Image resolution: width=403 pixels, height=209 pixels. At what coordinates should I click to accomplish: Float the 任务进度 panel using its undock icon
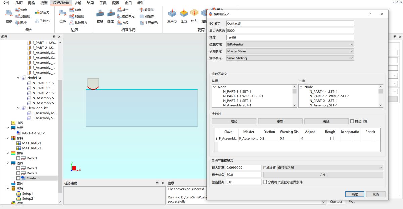click(157, 183)
